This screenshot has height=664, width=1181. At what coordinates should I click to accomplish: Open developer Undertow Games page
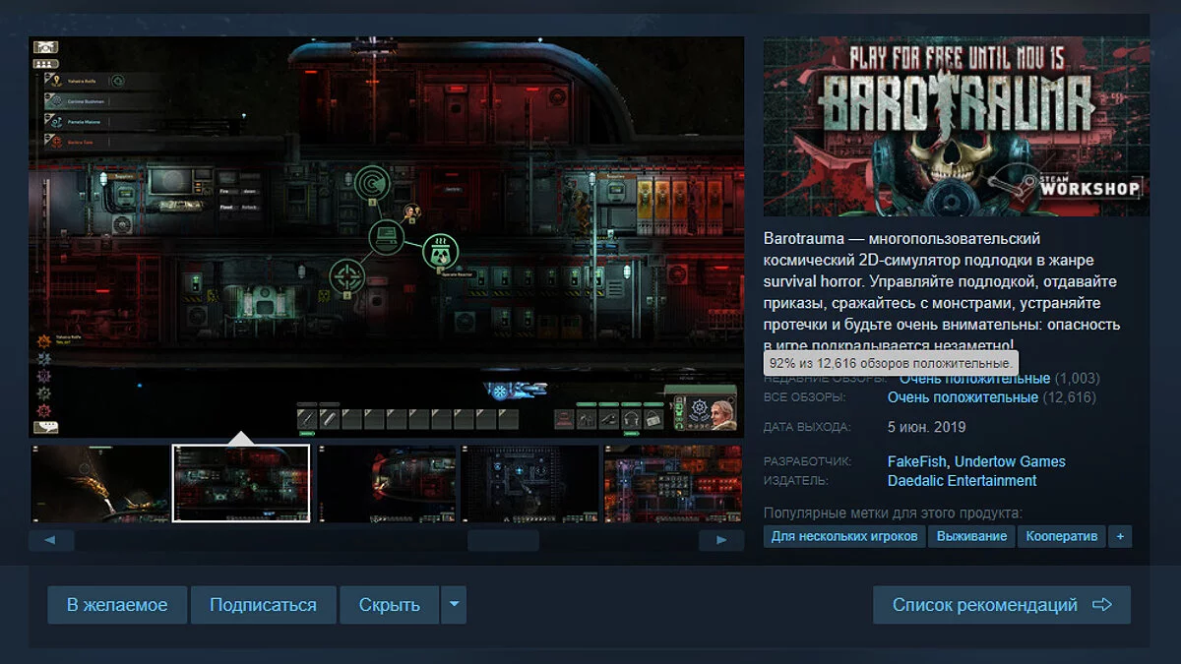click(x=1010, y=461)
